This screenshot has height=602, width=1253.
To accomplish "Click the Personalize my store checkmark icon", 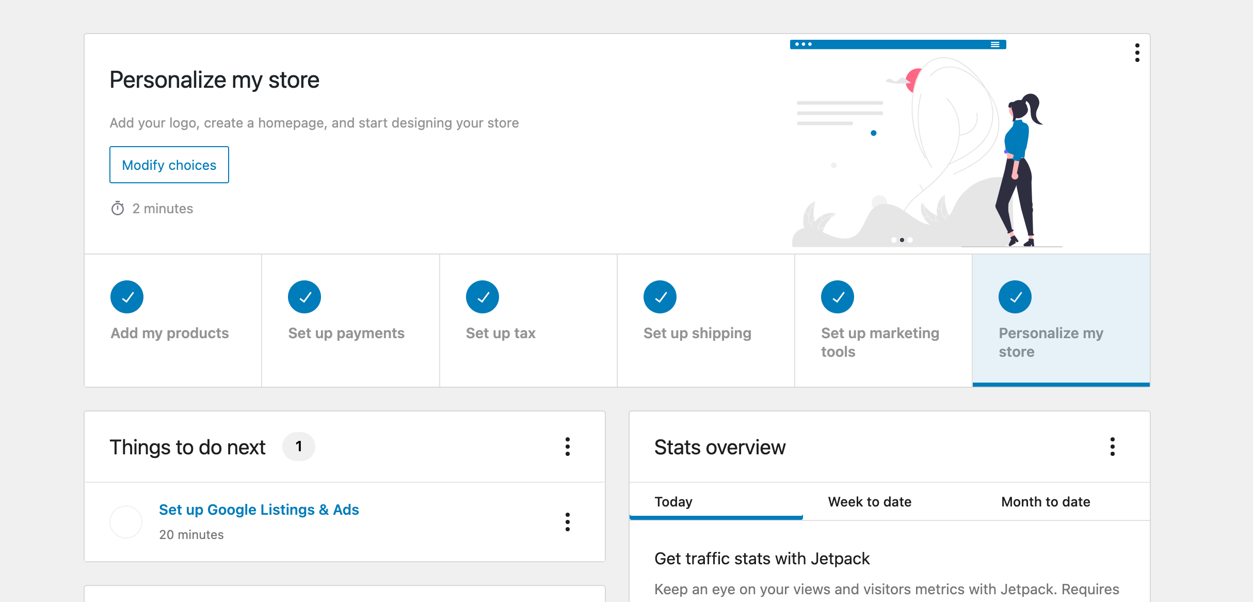I will click(1015, 296).
